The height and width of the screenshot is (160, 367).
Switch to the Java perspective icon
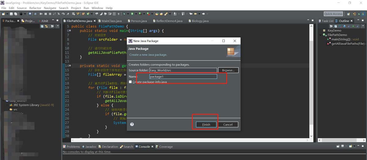pyautogui.click(x=363, y=14)
